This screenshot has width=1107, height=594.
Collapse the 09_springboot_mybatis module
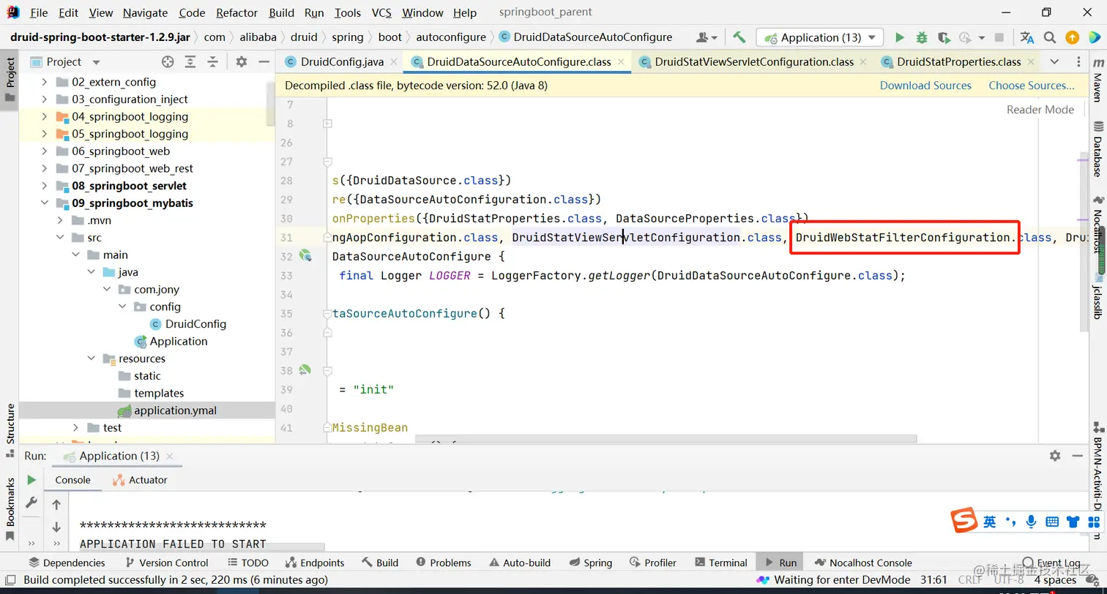45,203
